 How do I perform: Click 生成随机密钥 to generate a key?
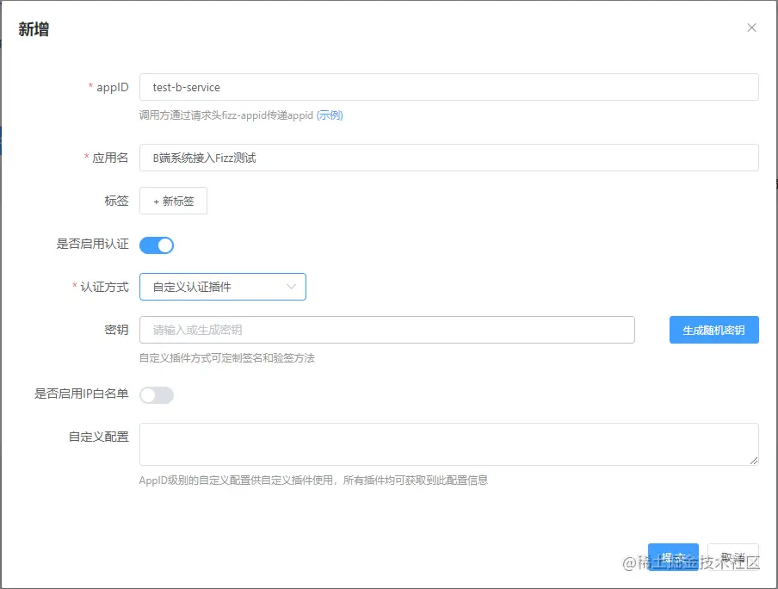(x=713, y=330)
